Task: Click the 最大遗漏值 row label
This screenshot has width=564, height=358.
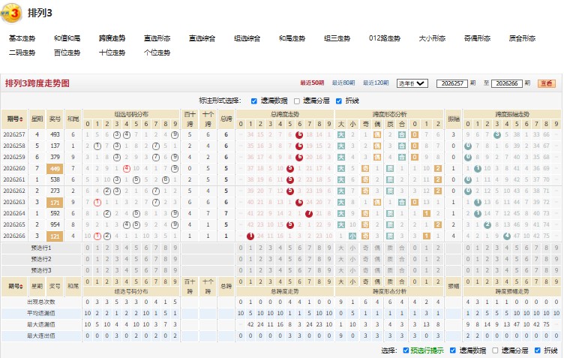Action: [x=41, y=324]
